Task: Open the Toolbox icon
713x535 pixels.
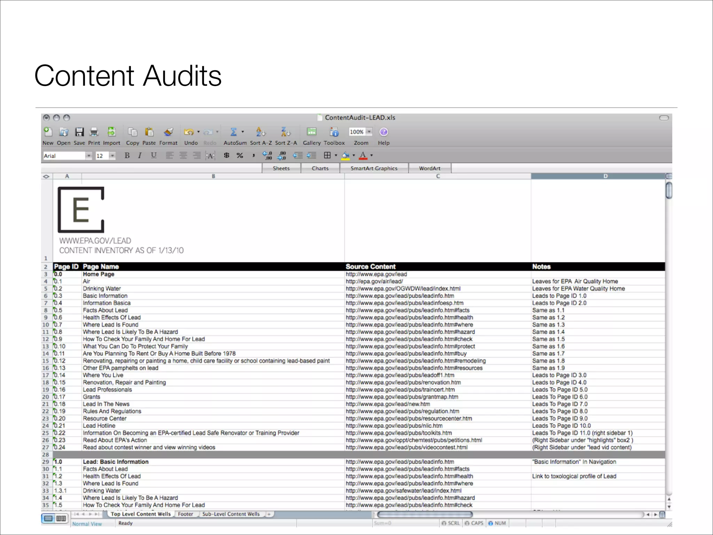Action: tap(334, 132)
